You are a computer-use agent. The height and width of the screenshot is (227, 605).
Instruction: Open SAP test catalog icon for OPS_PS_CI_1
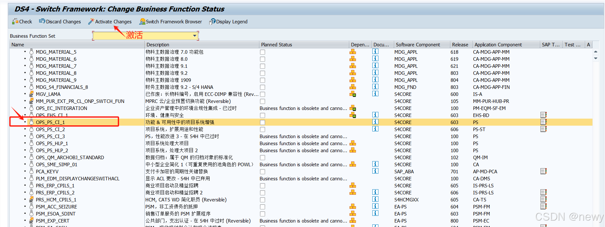[543, 122]
